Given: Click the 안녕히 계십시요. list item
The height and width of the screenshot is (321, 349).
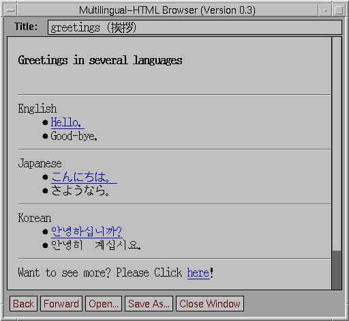Looking at the screenshot, I should click(96, 245).
